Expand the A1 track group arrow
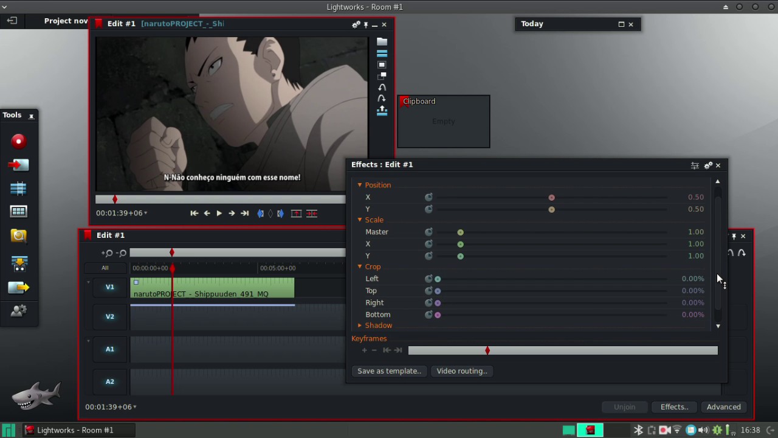 (x=88, y=341)
